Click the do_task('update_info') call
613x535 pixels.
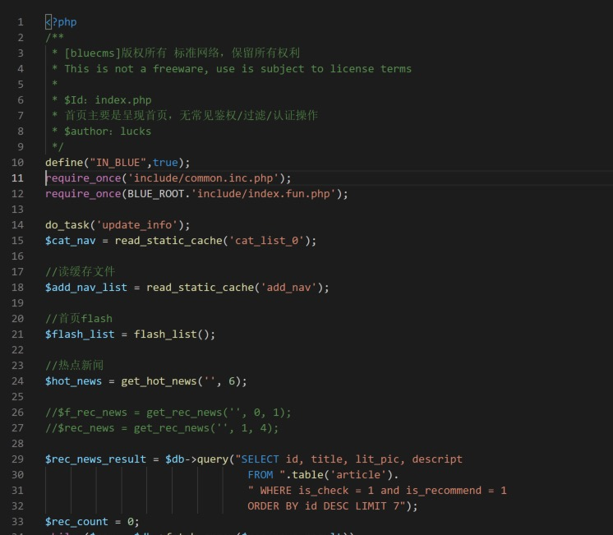(x=118, y=225)
